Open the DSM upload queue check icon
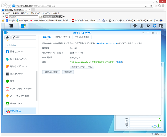Screen dimensions: 167x137 [x=154, y=26]
